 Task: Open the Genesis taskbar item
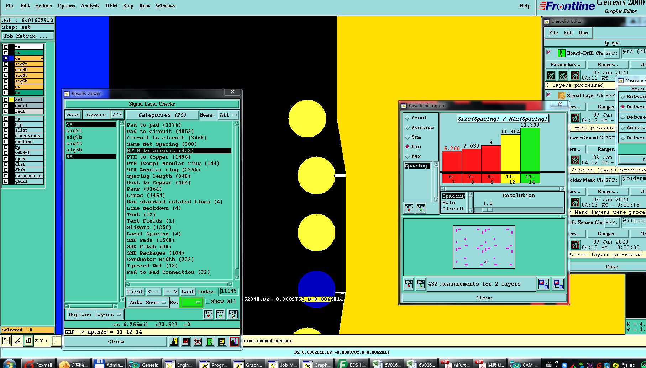coord(146,364)
